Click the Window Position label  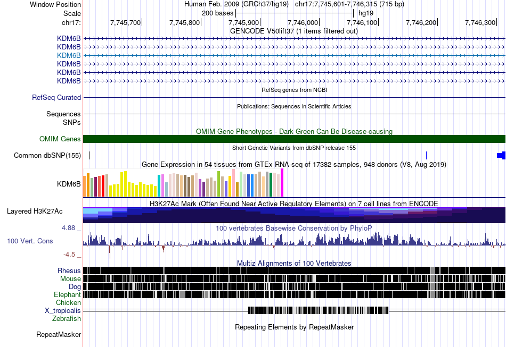click(55, 4)
